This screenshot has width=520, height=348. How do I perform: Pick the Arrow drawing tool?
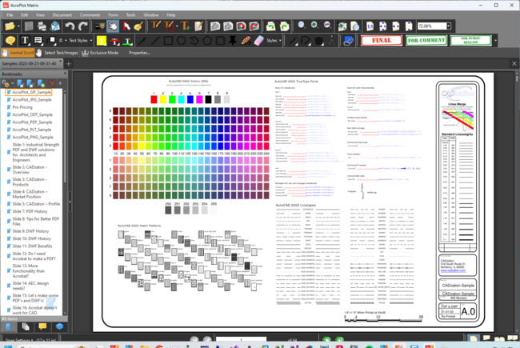(x=142, y=41)
